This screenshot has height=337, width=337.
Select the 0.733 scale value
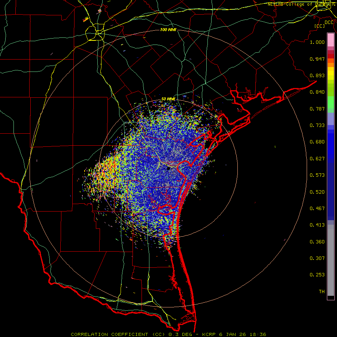click(317, 125)
